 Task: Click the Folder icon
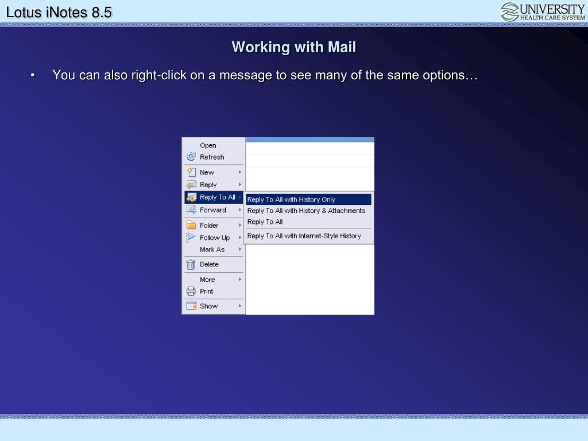click(191, 225)
